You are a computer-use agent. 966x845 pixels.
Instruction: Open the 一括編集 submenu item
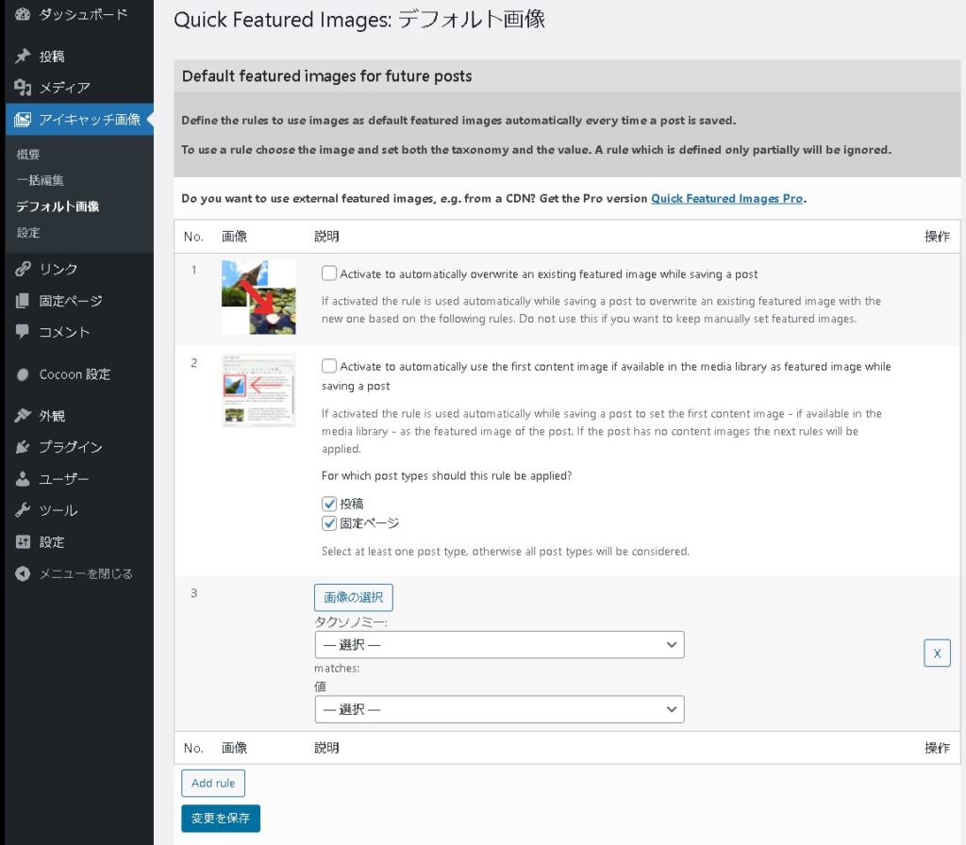40,180
